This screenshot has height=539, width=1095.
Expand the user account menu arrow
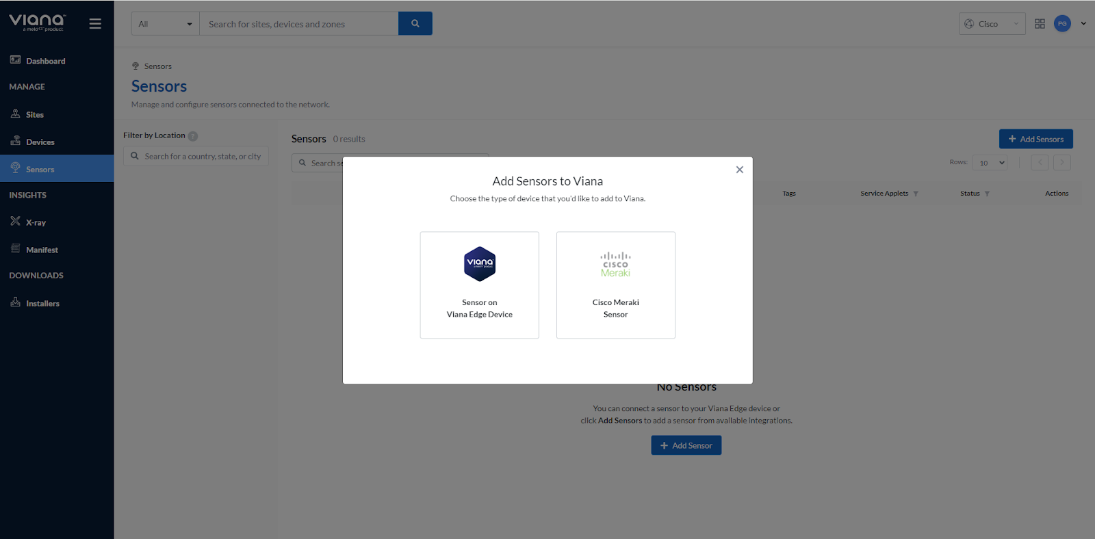coord(1083,24)
